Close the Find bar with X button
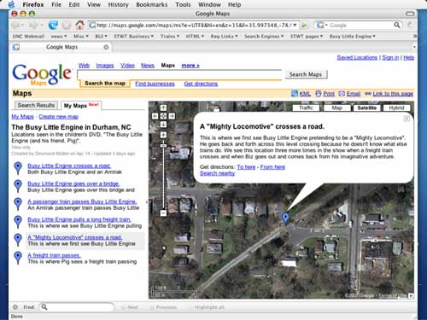427x320 pixels. pyautogui.click(x=15, y=307)
